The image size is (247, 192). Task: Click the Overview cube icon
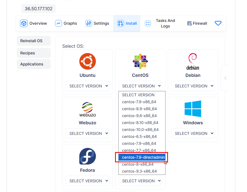coord(24,23)
